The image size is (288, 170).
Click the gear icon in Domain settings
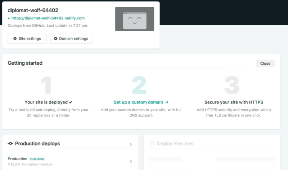pyautogui.click(x=56, y=38)
